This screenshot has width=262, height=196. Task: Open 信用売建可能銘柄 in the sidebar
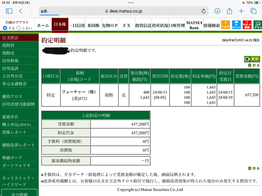(x=18, y=104)
